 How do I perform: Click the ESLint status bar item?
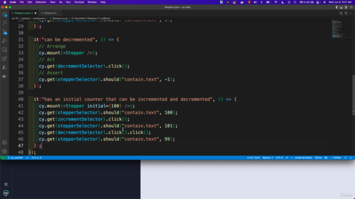pyautogui.click(x=318, y=158)
